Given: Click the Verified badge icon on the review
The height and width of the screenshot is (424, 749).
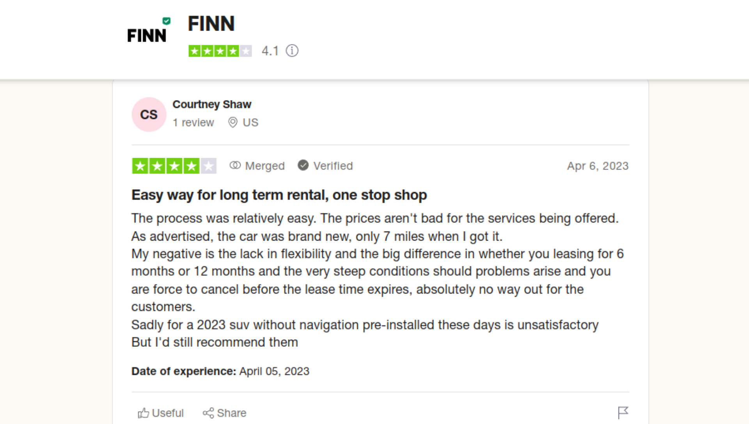Looking at the screenshot, I should 303,165.
